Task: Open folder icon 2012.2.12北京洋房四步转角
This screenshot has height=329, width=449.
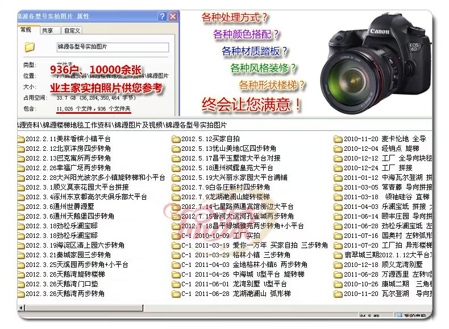Action: tap(21, 149)
